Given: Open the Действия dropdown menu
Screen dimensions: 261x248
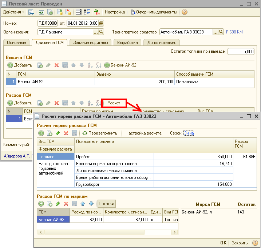Looking at the screenshot, I should [x=13, y=12].
